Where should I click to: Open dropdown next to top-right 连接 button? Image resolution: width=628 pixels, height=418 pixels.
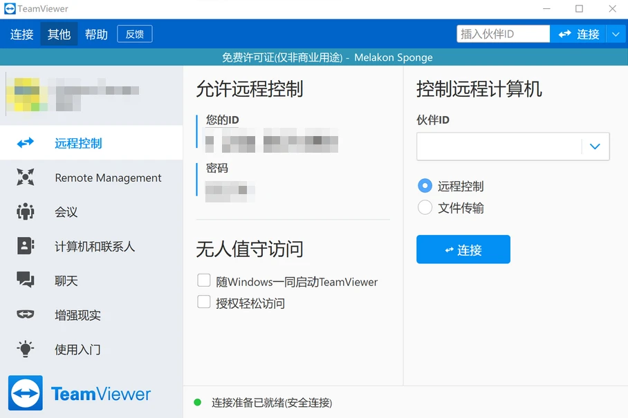(616, 35)
